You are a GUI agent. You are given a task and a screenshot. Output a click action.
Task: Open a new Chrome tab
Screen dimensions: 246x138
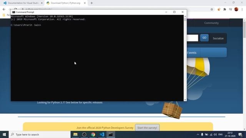coord(91,3)
